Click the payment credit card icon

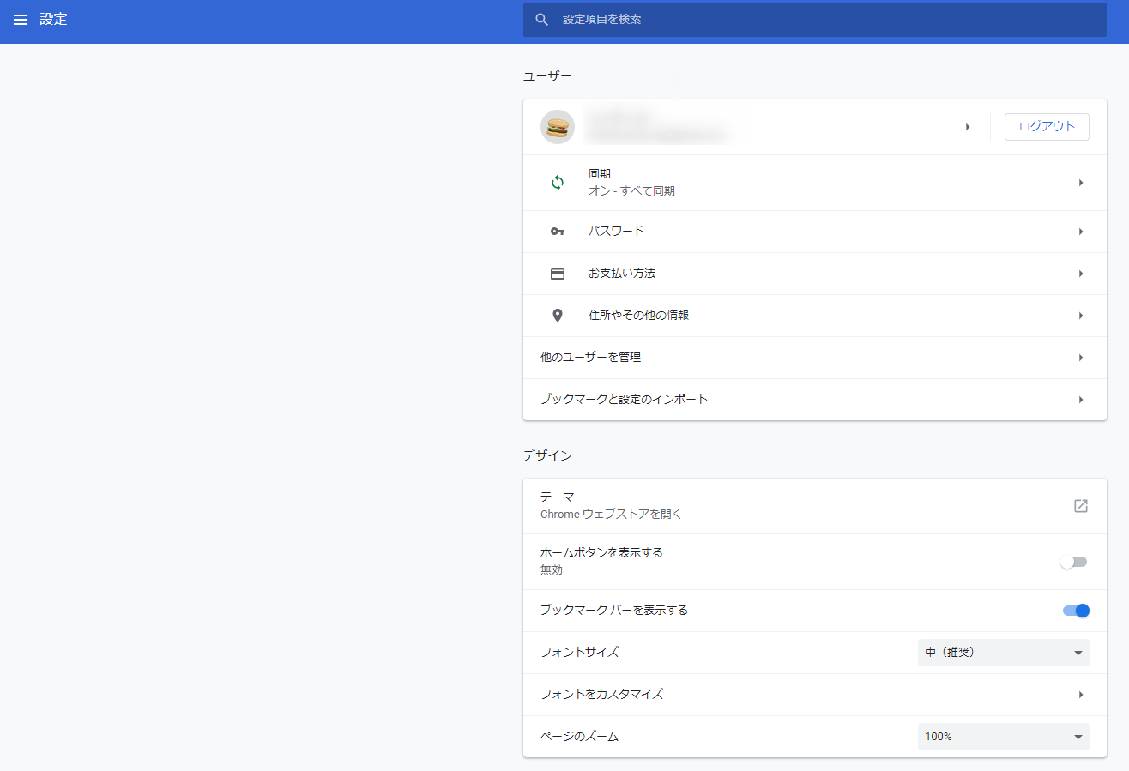(x=558, y=274)
